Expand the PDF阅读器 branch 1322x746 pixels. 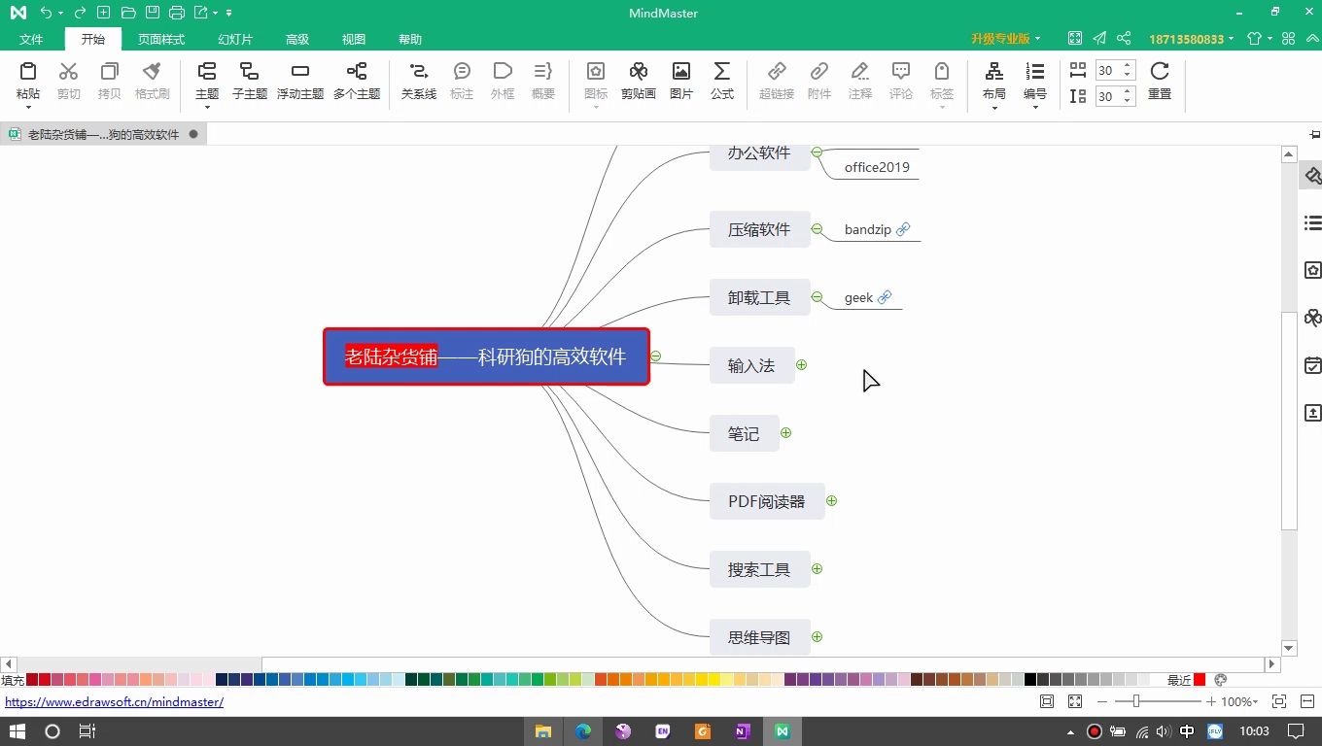[831, 501]
